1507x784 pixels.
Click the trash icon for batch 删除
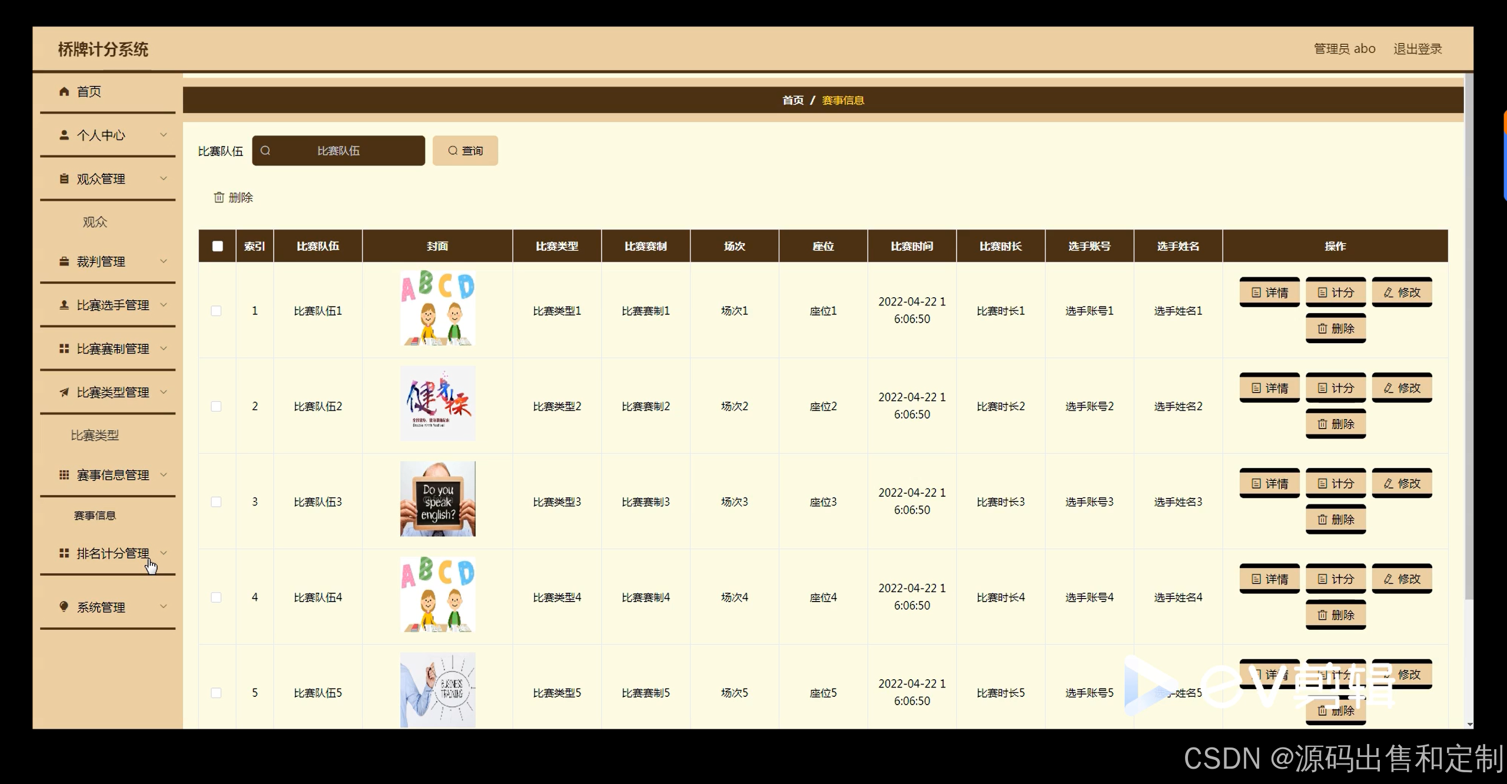click(219, 197)
